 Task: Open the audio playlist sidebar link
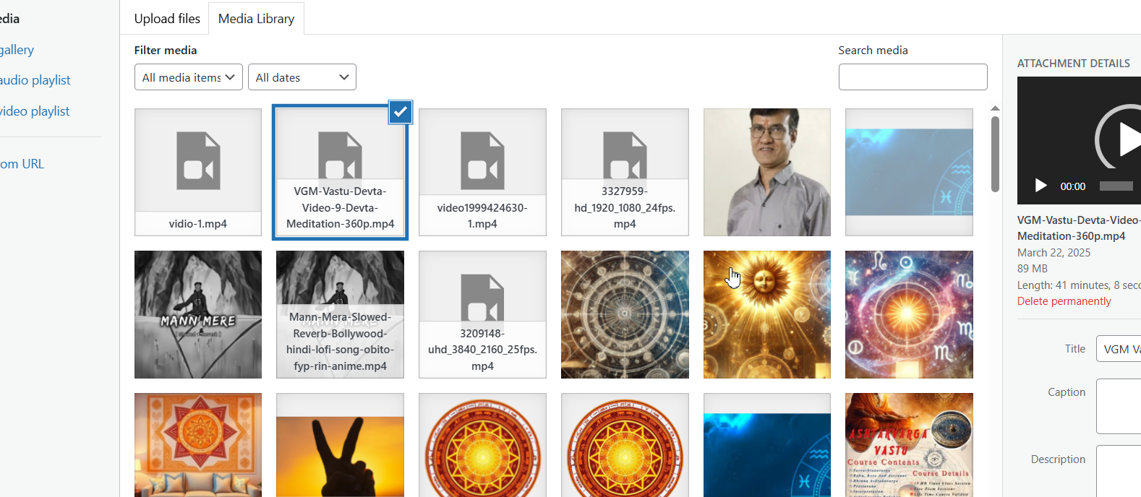35,80
